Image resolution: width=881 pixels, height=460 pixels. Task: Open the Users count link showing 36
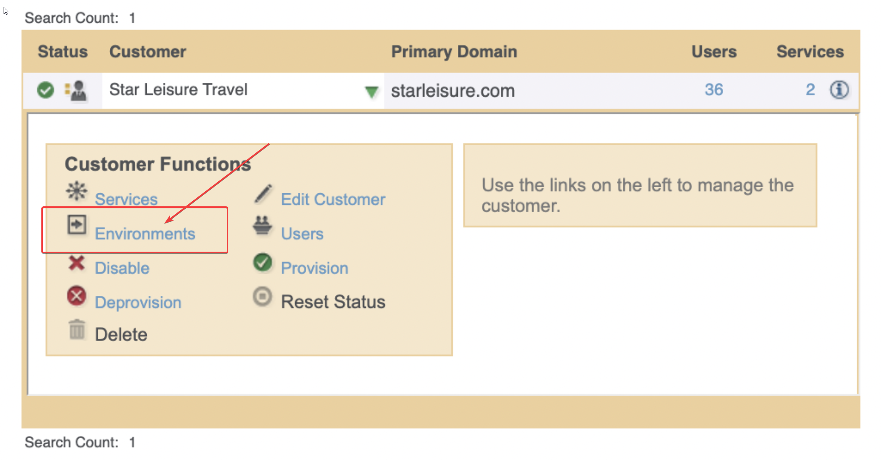713,90
